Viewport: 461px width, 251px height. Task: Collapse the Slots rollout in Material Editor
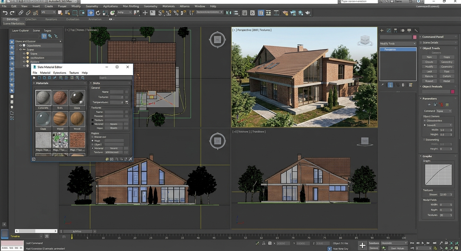tap(91, 83)
